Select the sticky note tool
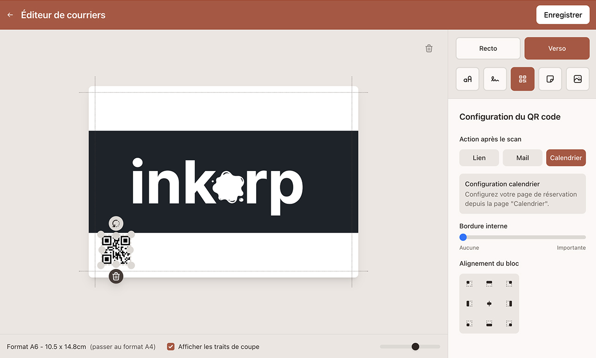596x358 pixels. [550, 79]
